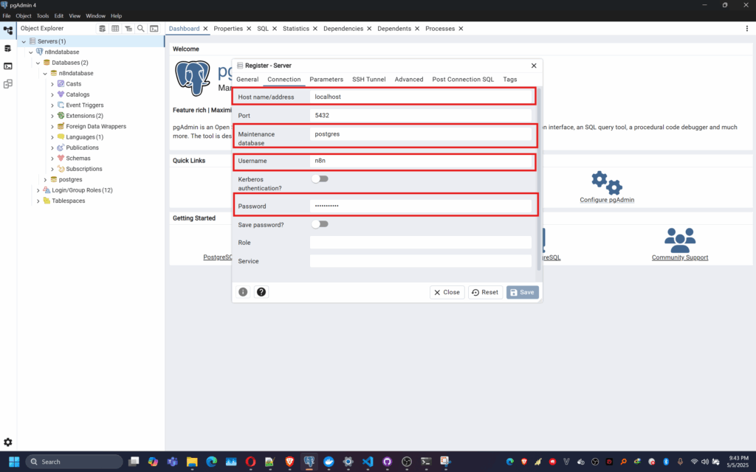Click the Username input field
The width and height of the screenshot is (756, 472).
(x=420, y=161)
